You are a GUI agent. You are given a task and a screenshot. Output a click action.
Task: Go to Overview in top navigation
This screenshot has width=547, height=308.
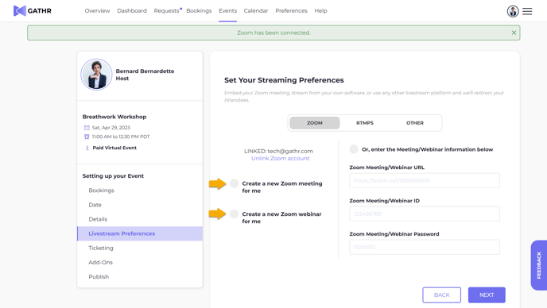(x=97, y=11)
